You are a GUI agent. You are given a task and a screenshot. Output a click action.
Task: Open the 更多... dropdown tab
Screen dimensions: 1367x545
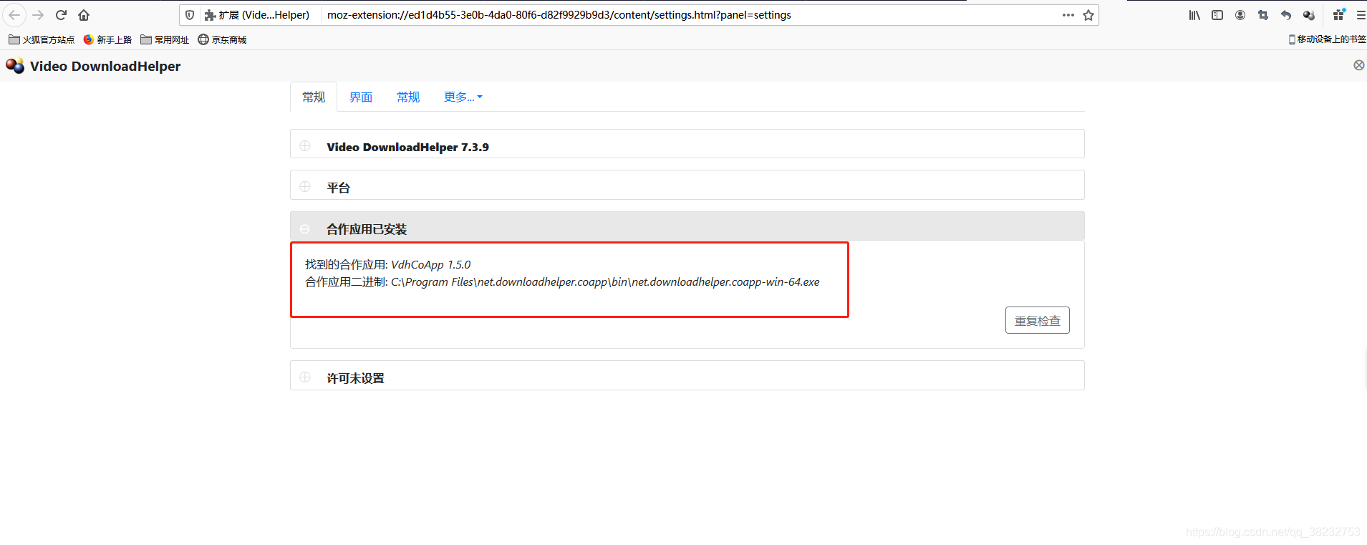[463, 97]
